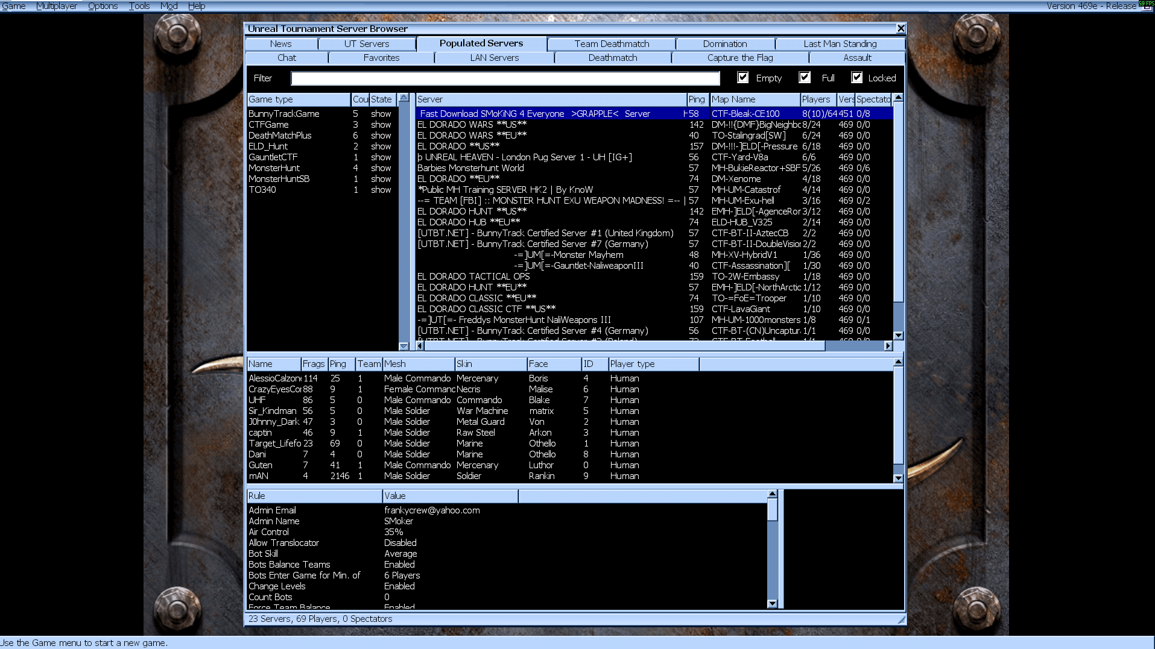Switch to the Chat tab
The image size is (1155, 649).
point(287,58)
